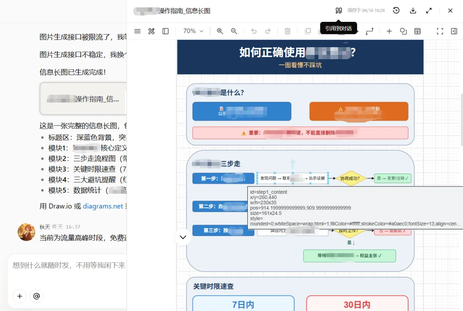Click the 模块5: 数据统计 list item

tap(87, 190)
